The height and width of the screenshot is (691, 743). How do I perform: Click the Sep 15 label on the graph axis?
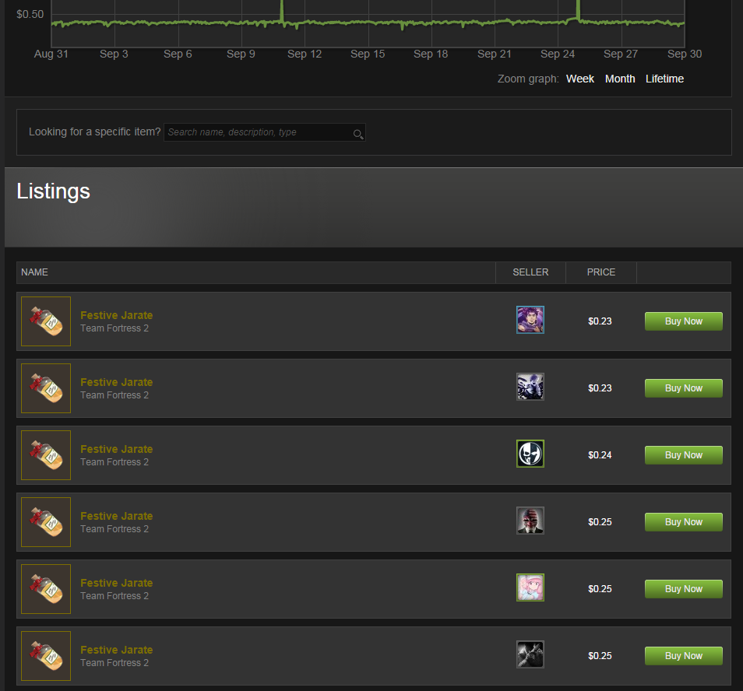tap(368, 54)
